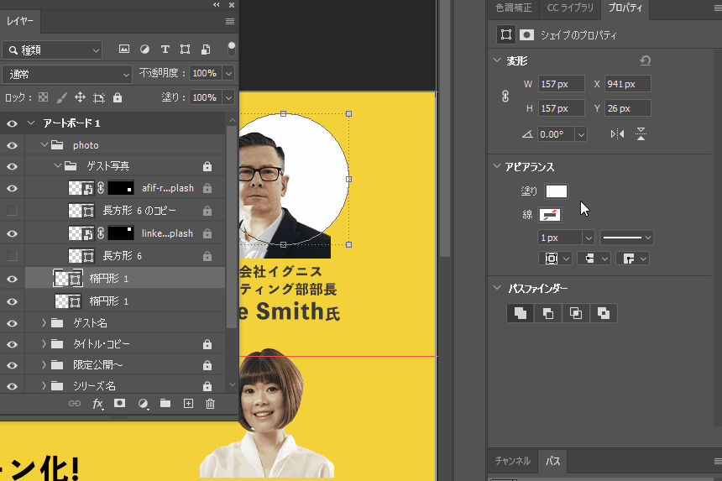722x481 pixels.
Task: Switch to the CC ライブラリ tab
Action: (570, 8)
